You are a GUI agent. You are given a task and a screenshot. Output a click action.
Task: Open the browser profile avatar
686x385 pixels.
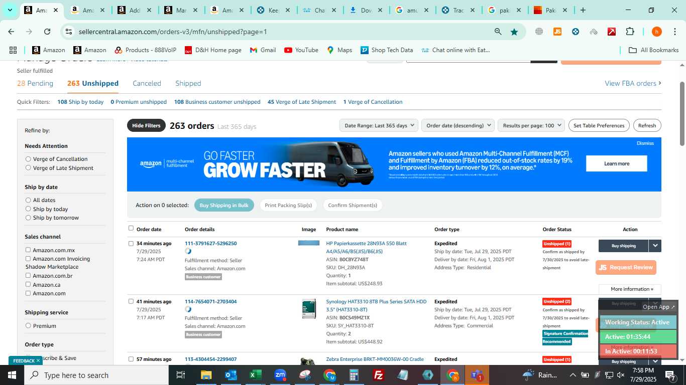[x=656, y=32]
